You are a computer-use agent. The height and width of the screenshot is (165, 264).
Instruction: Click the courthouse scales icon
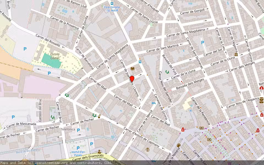pos(147,150)
